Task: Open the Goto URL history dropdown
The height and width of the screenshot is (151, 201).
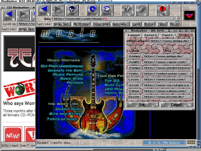Action: click(x=177, y=19)
